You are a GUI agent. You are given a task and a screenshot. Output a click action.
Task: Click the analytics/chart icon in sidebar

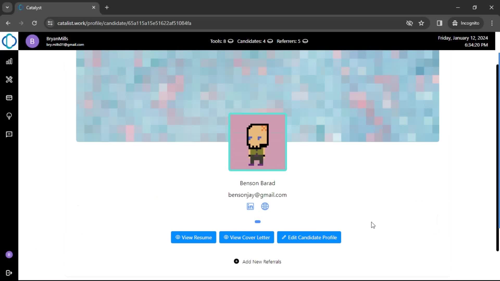point(9,61)
